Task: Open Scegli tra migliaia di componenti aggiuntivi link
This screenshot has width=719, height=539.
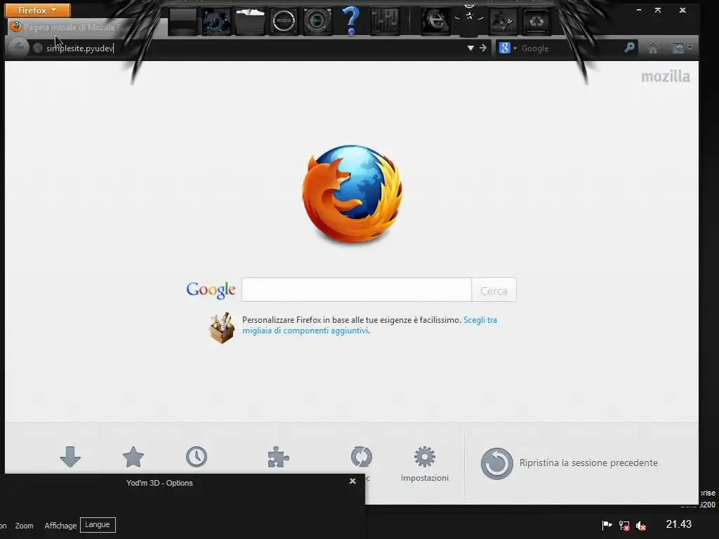Action: [x=369, y=325]
